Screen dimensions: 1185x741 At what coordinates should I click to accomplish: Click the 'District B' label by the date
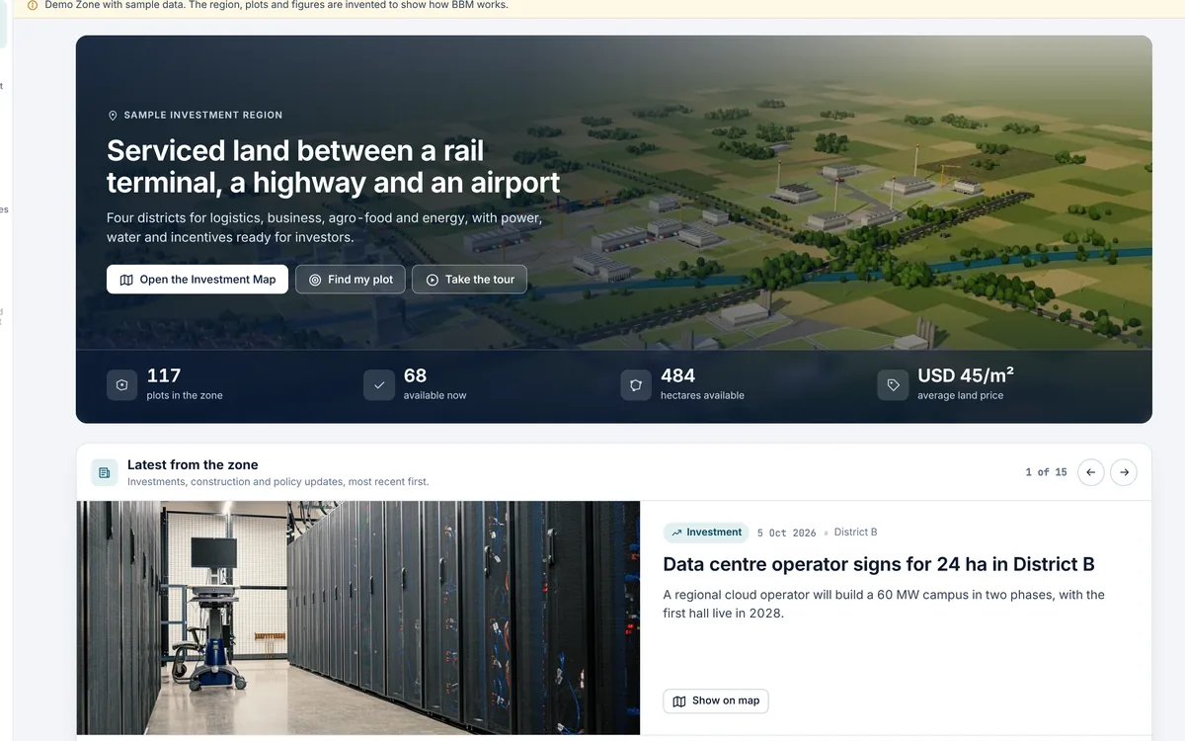855,532
